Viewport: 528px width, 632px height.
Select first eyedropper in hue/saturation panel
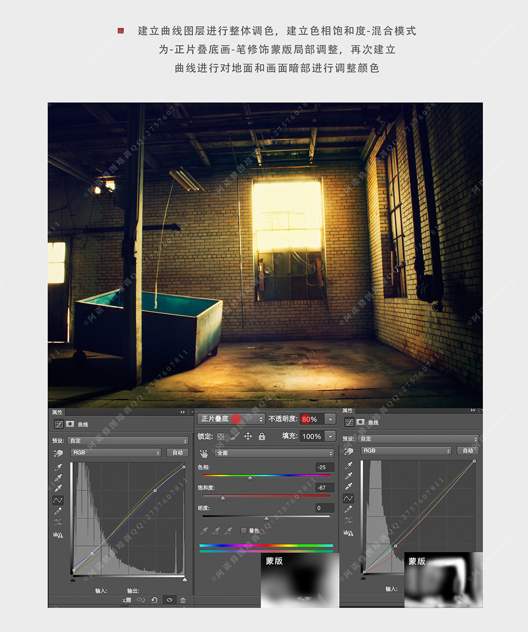click(204, 531)
